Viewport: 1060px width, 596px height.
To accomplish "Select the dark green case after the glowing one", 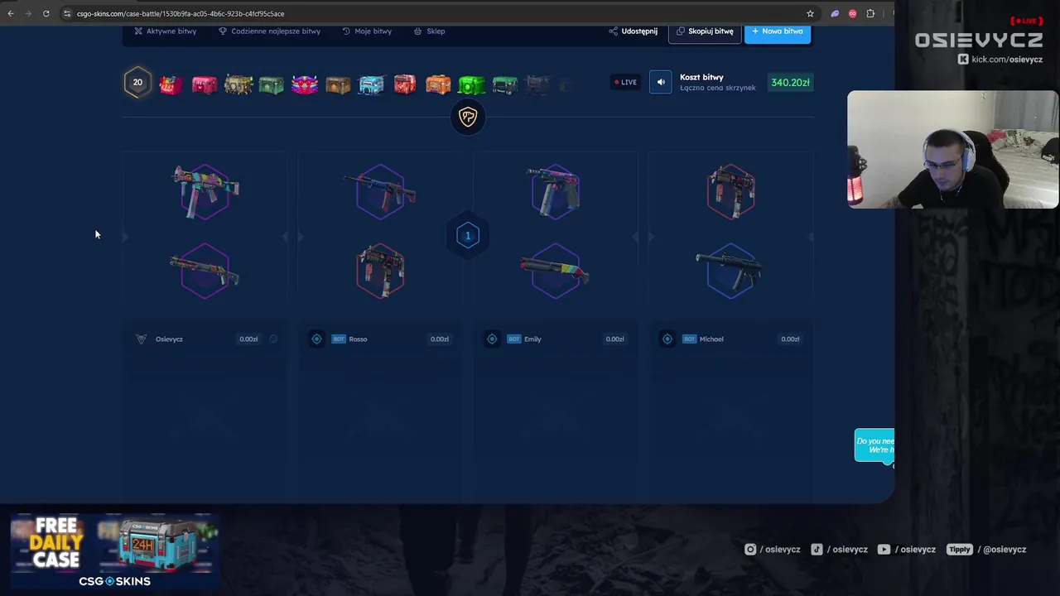I will pos(504,84).
